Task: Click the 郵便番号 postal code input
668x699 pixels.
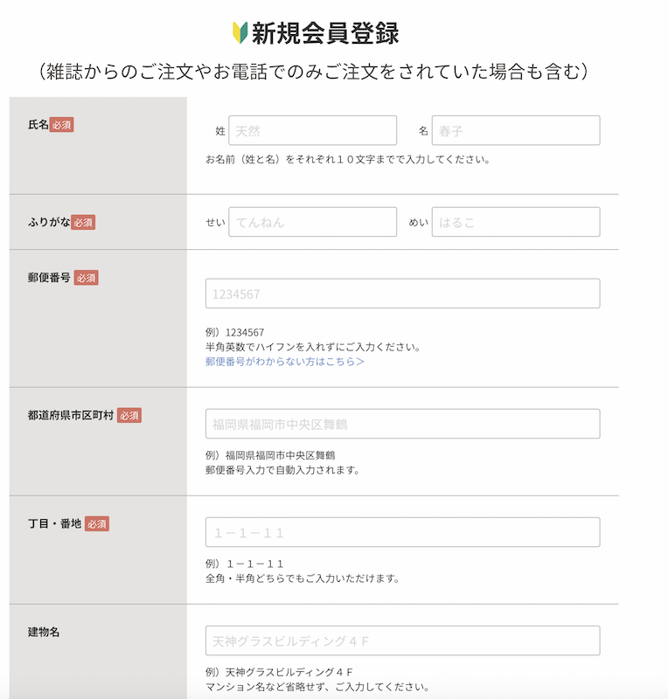Action: click(402, 294)
